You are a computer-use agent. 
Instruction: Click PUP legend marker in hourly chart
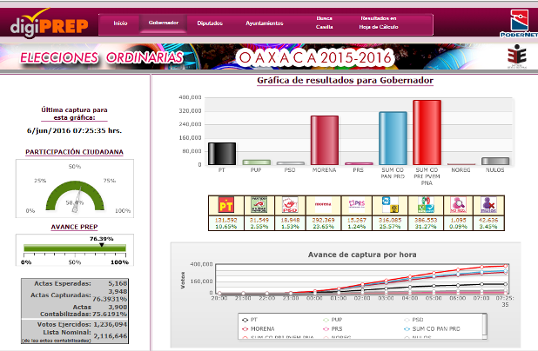pos(326,320)
